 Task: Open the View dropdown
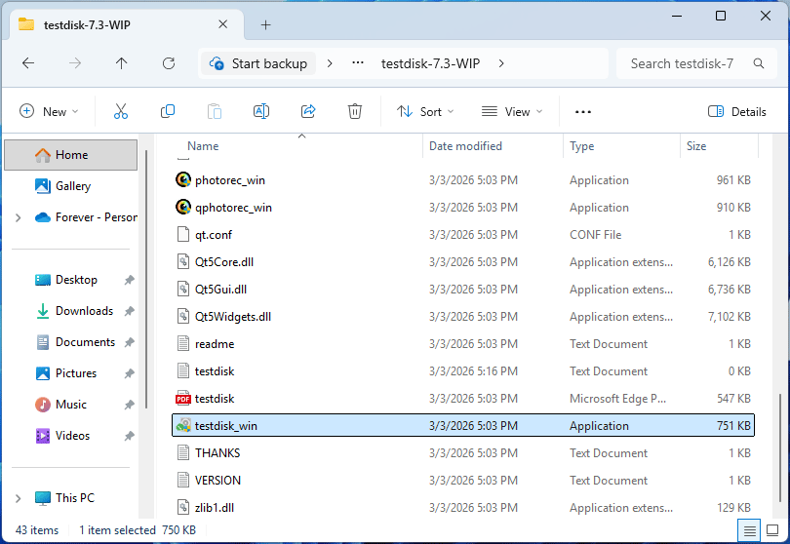(512, 112)
